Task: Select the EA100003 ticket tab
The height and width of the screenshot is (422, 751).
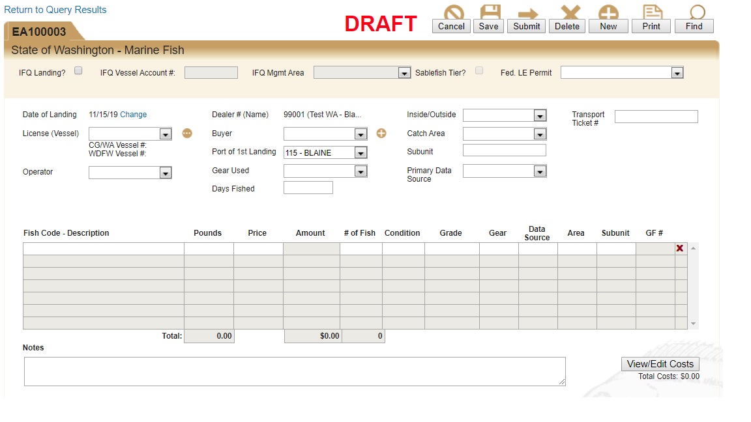Action: coord(40,32)
